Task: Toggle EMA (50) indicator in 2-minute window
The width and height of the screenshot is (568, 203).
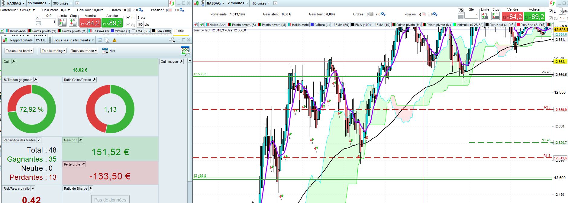Action: point(340,25)
